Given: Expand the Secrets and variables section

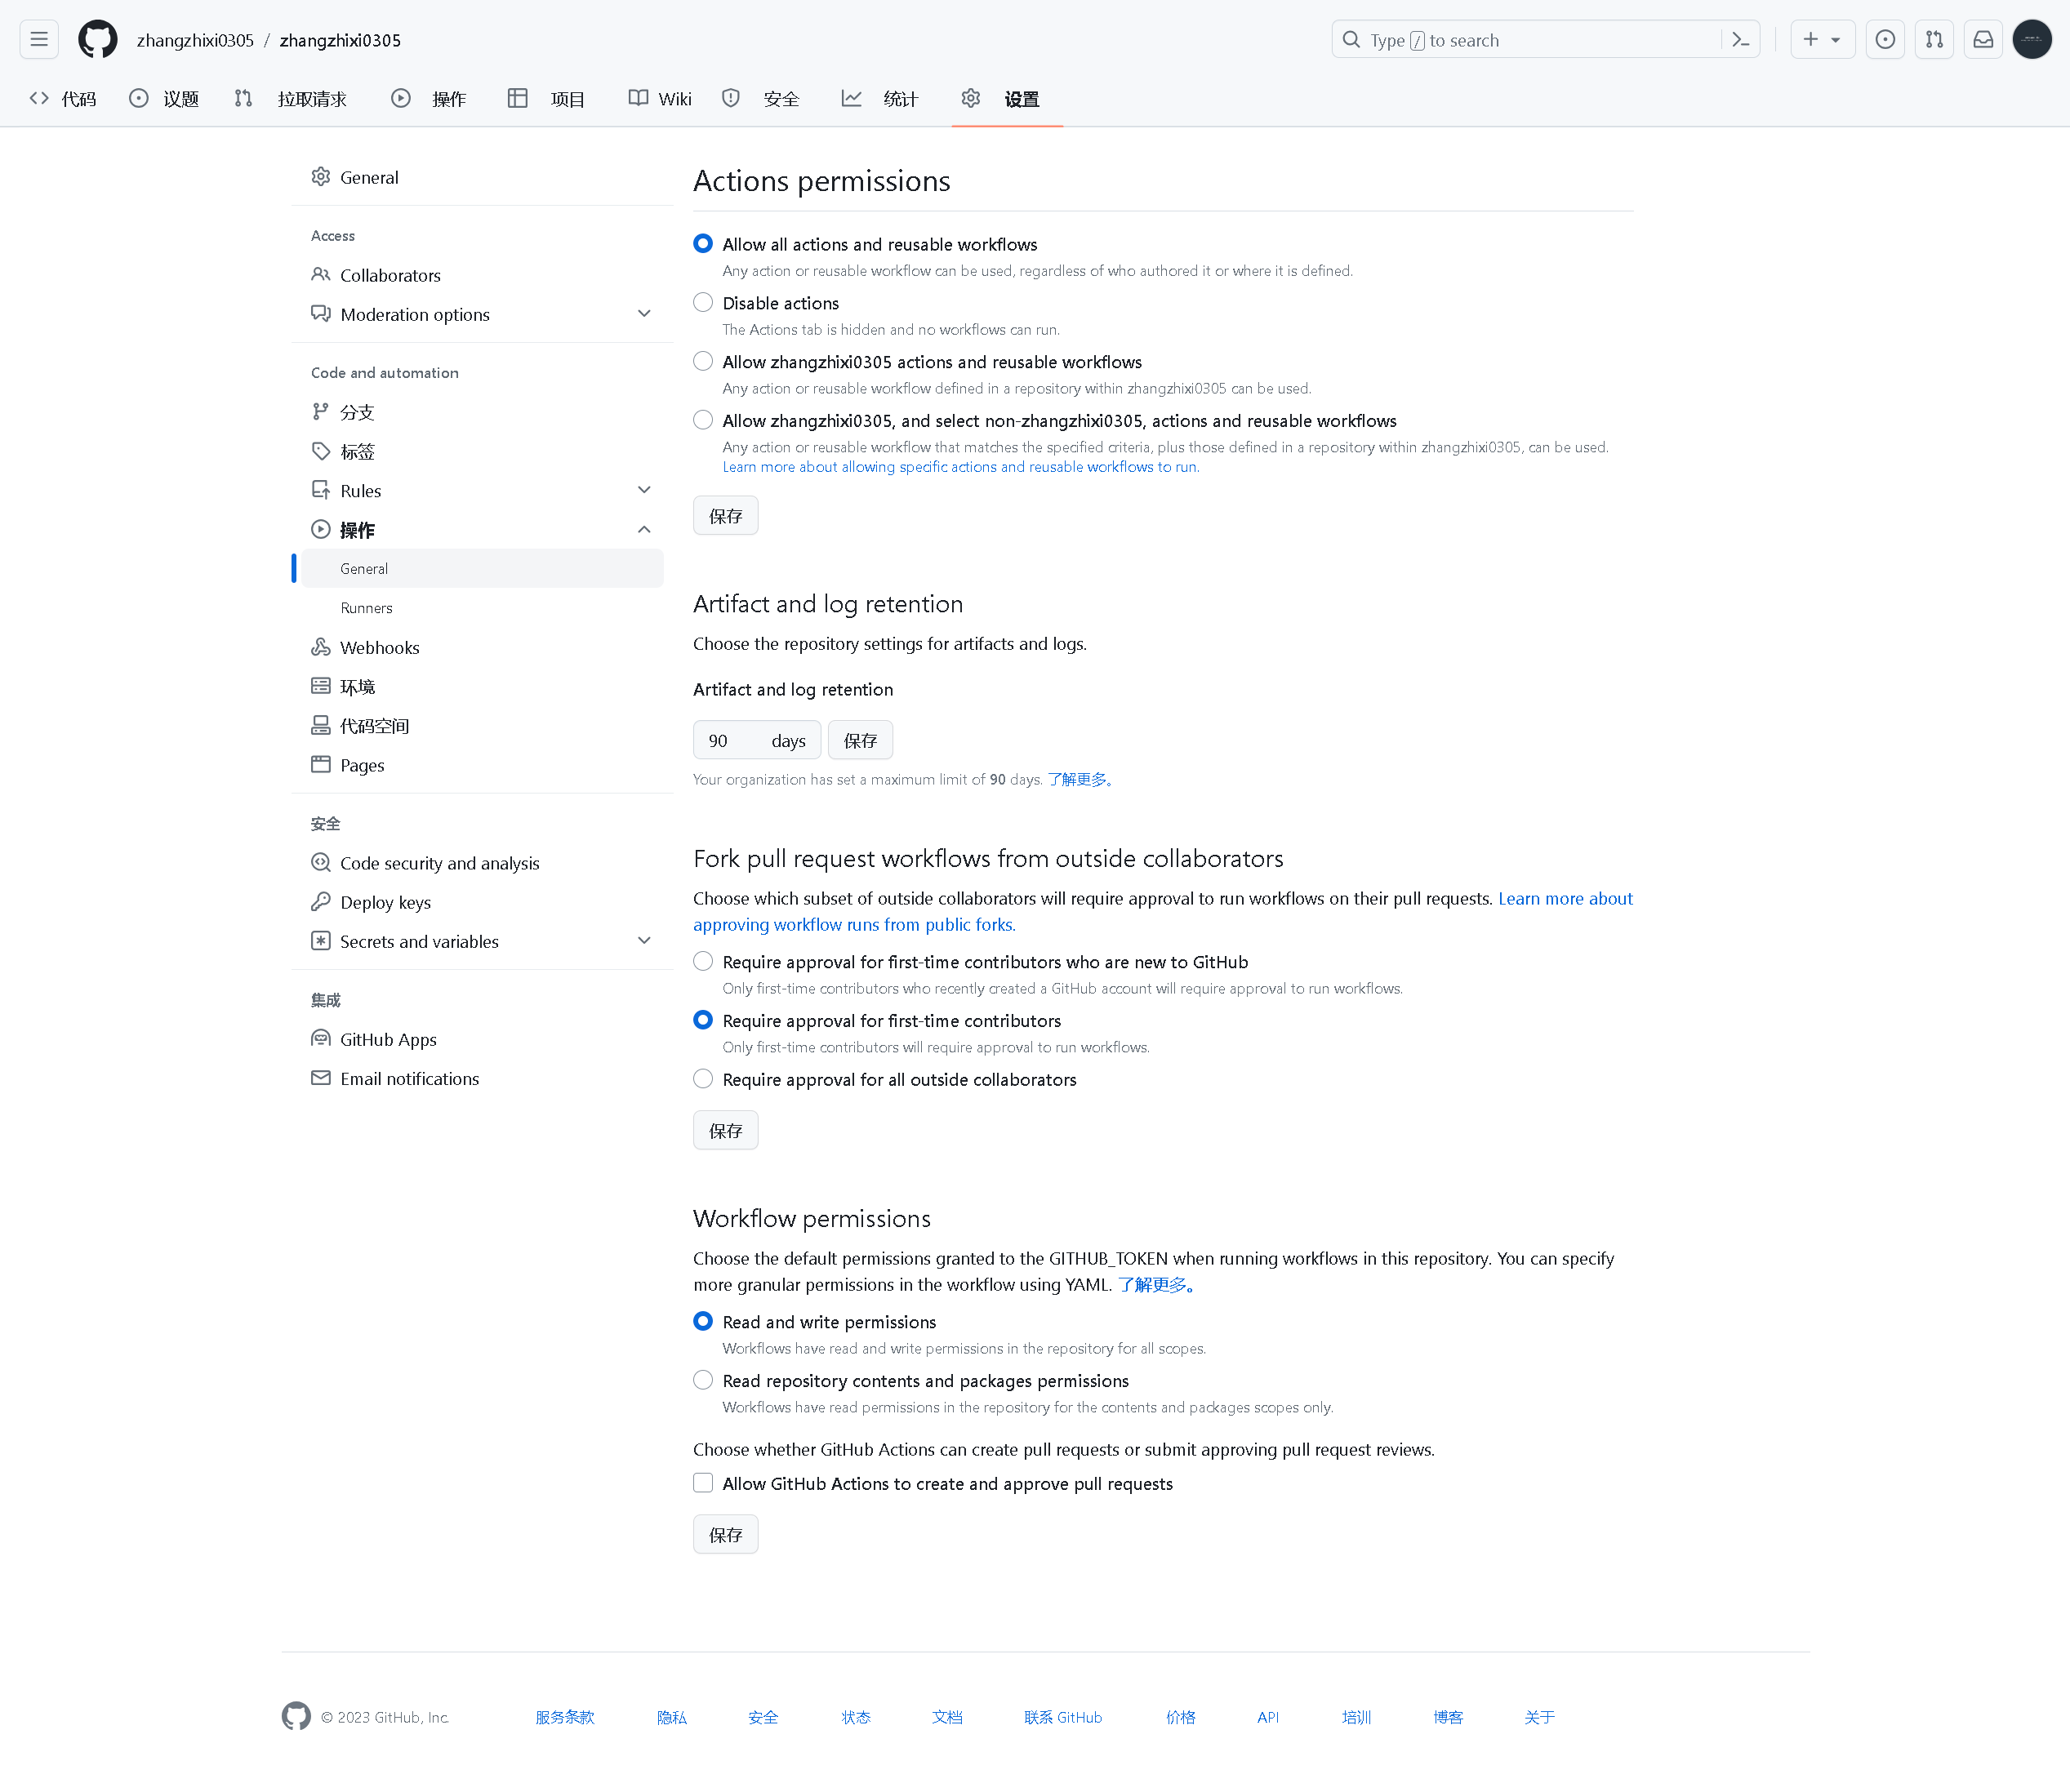Looking at the screenshot, I should 644,941.
